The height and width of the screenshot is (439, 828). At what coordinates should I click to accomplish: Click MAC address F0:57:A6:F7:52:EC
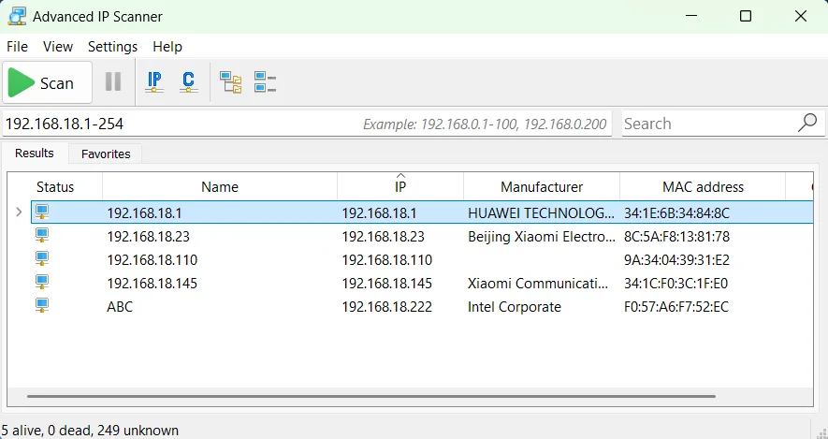676,306
